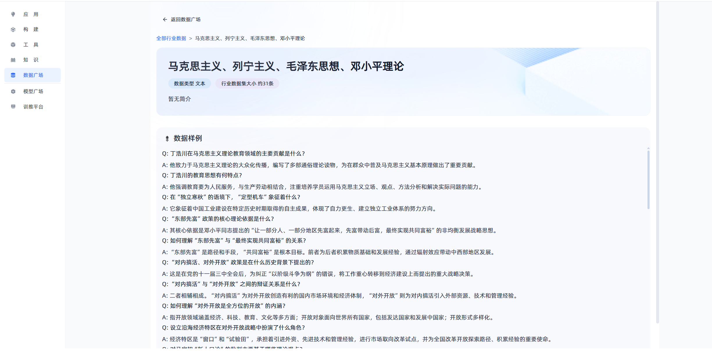Click the dataset title heading text

[286, 66]
